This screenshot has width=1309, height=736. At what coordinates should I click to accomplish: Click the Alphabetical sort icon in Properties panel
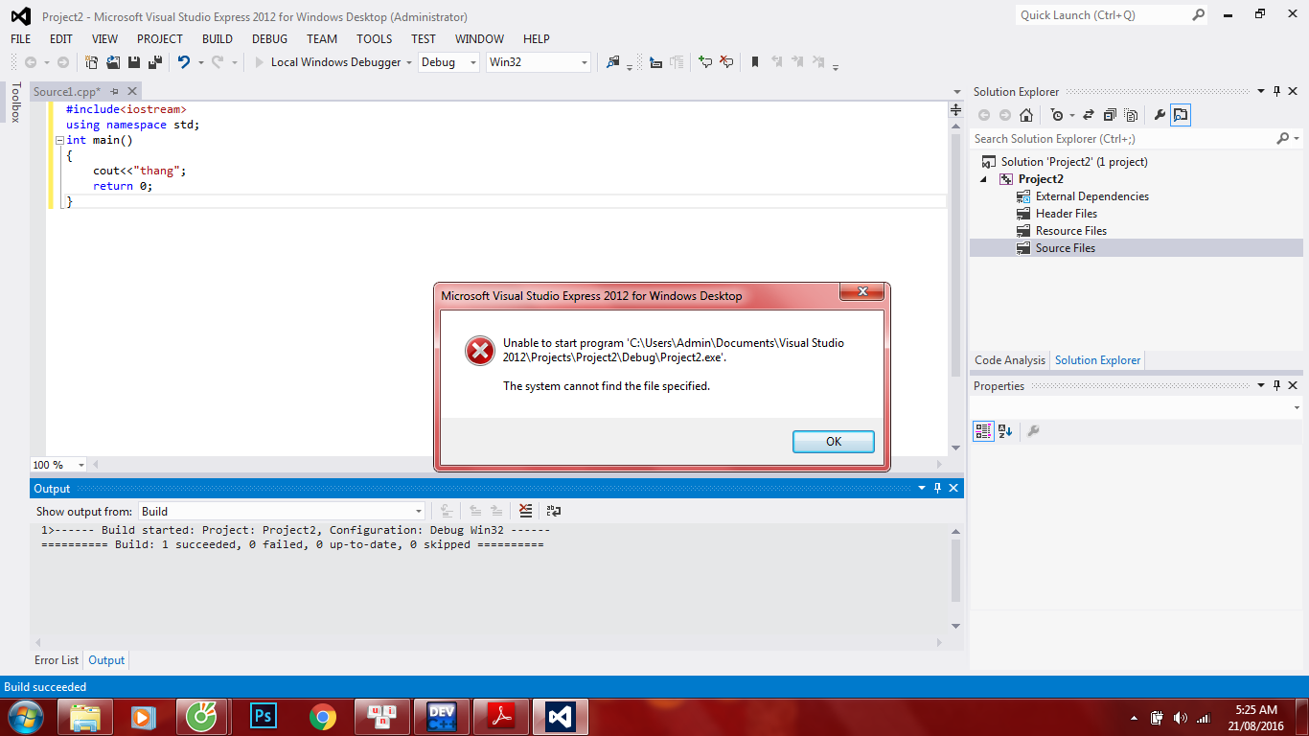1005,431
